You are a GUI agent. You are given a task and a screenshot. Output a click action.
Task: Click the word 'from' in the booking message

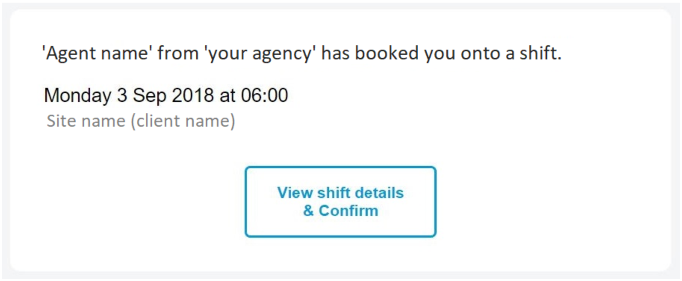coord(178,53)
